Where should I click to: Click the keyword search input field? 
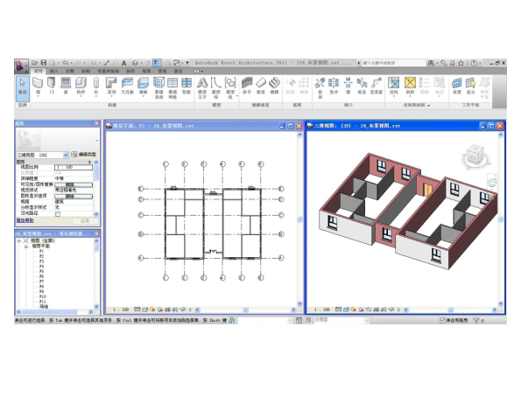(x=393, y=62)
